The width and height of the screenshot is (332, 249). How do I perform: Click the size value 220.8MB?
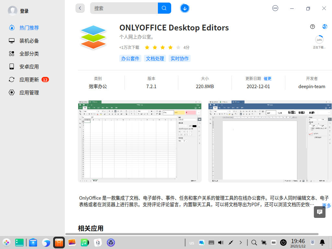205,87
